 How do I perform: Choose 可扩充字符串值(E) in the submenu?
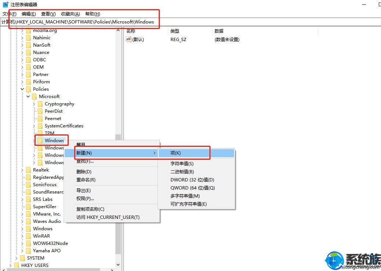click(x=196, y=204)
